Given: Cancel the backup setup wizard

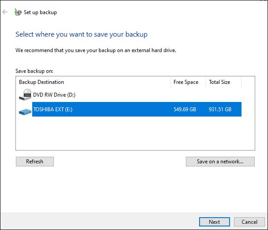Looking at the screenshot, I should coord(249,222).
